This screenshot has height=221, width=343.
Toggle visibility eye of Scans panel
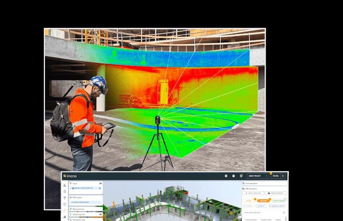click(100, 183)
